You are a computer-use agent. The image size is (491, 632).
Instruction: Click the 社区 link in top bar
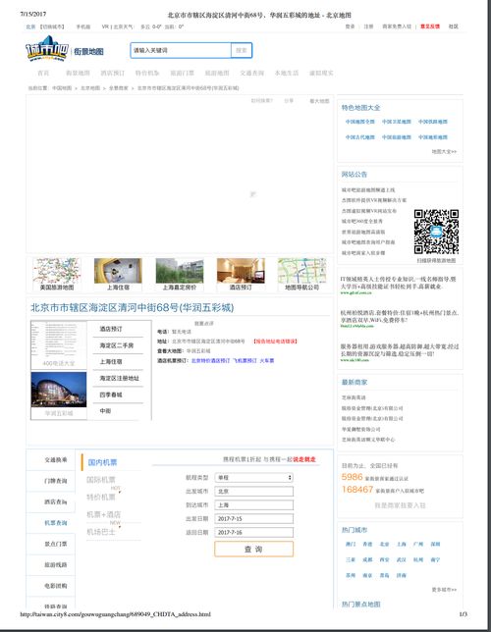[x=454, y=26]
